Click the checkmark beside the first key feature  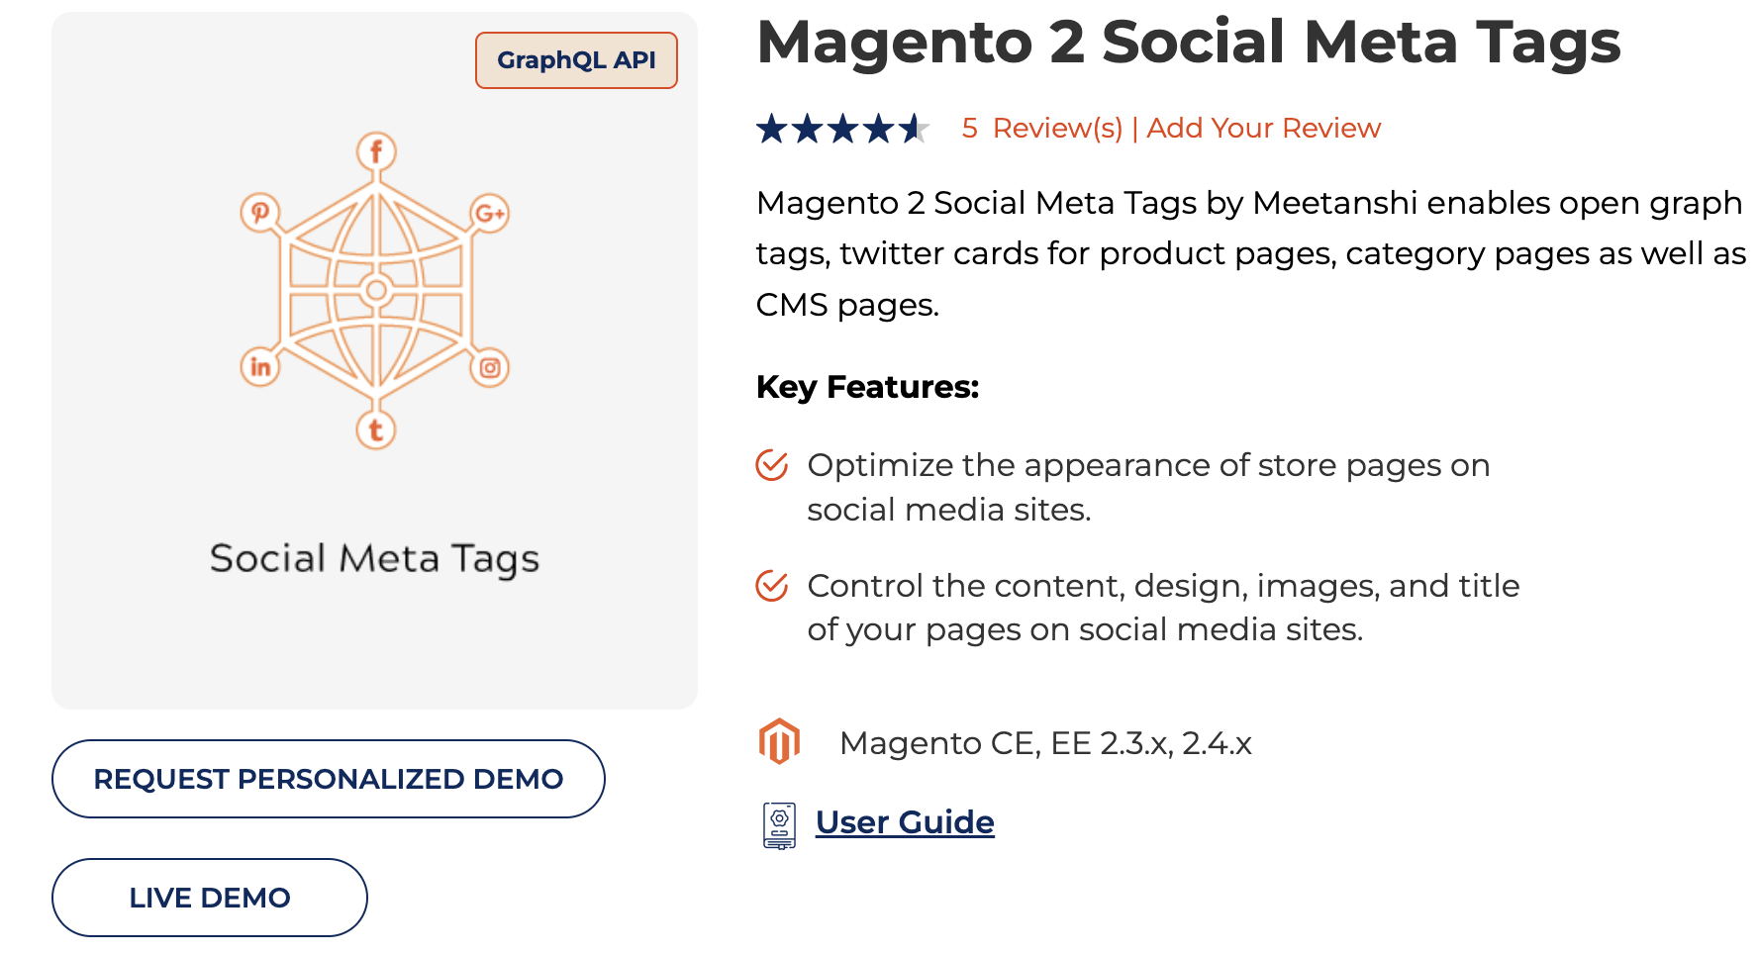point(770,466)
